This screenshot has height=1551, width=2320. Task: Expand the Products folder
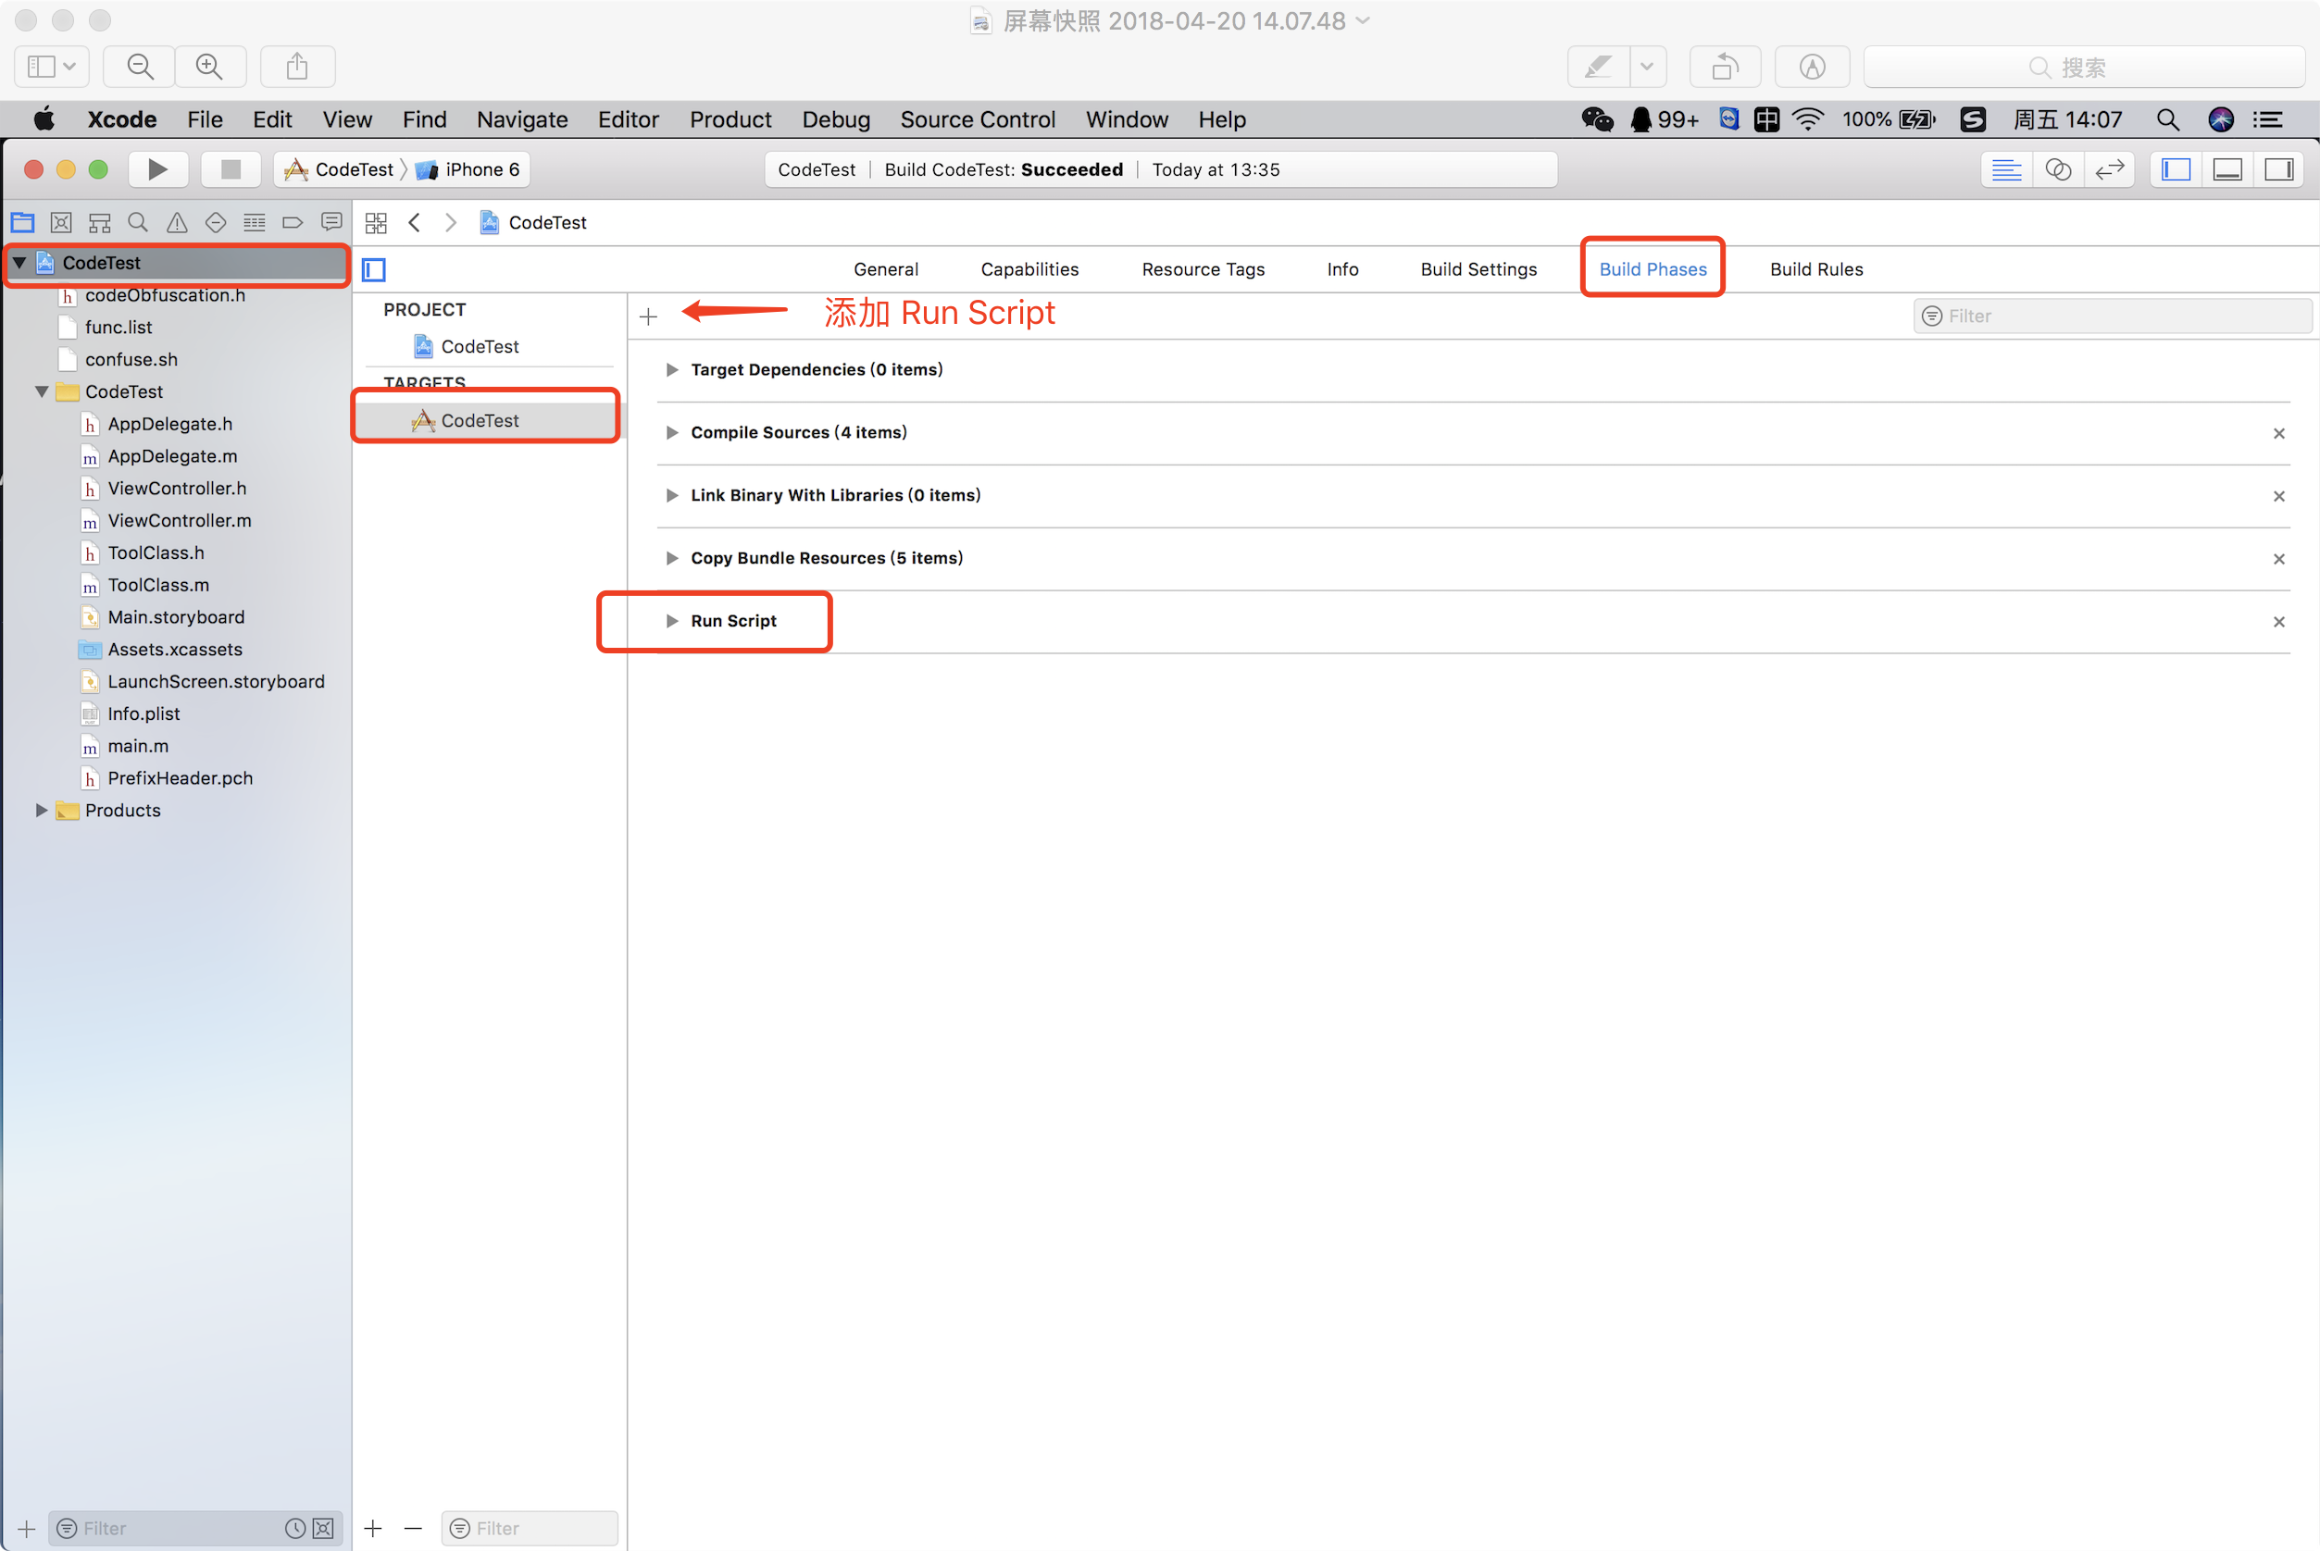coord(42,810)
